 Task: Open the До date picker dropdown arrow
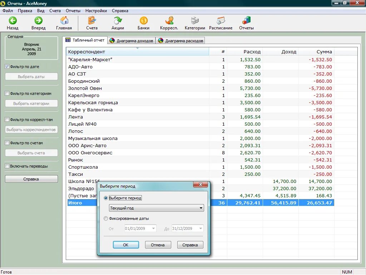201,228
